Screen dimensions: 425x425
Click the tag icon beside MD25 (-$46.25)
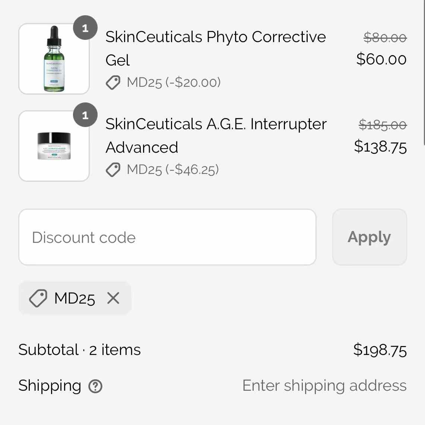(113, 170)
